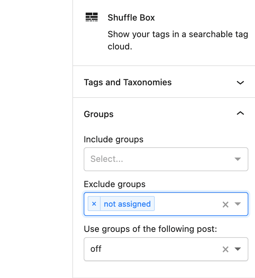Click the 'Exclude groups' label

click(x=115, y=184)
